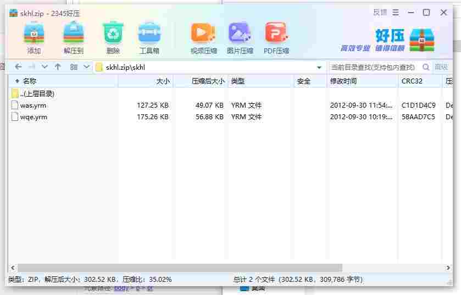The image size is (461, 295).
Task: Go up one directory level arrow
Action: click(x=58, y=67)
